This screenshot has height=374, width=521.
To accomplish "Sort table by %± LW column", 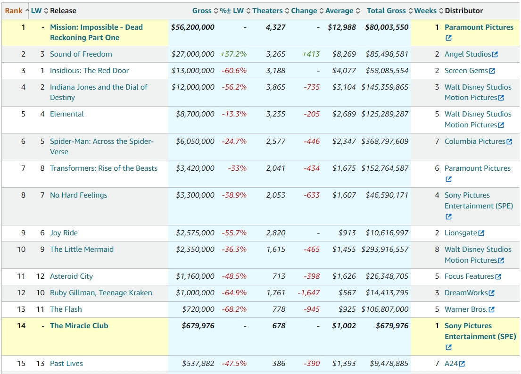I will coord(235,11).
